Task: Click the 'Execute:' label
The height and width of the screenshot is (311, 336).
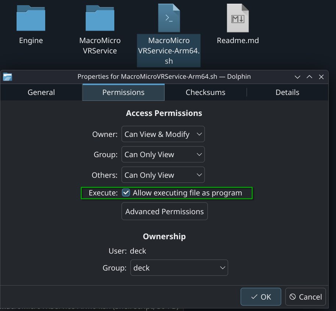Action: pyautogui.click(x=103, y=193)
